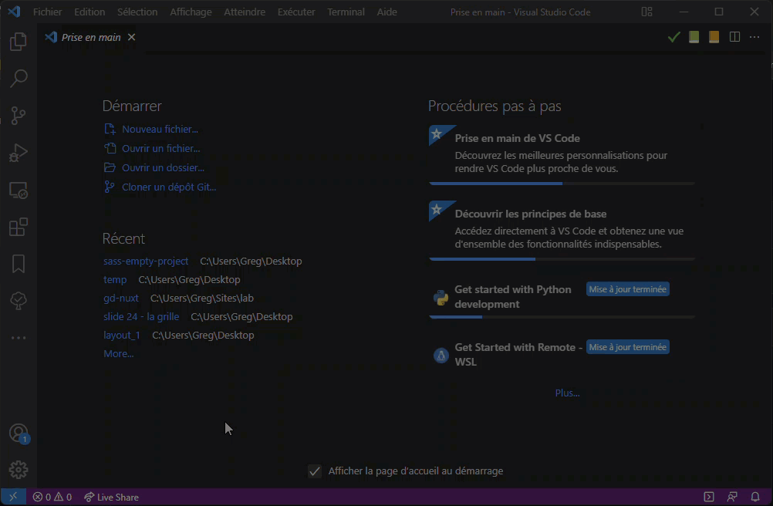Open the Testing/checkmark view in activity bar
The height and width of the screenshot is (506, 773).
pos(19,301)
